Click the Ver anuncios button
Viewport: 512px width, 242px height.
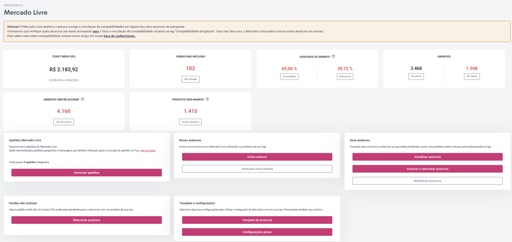pyautogui.click(x=64, y=122)
